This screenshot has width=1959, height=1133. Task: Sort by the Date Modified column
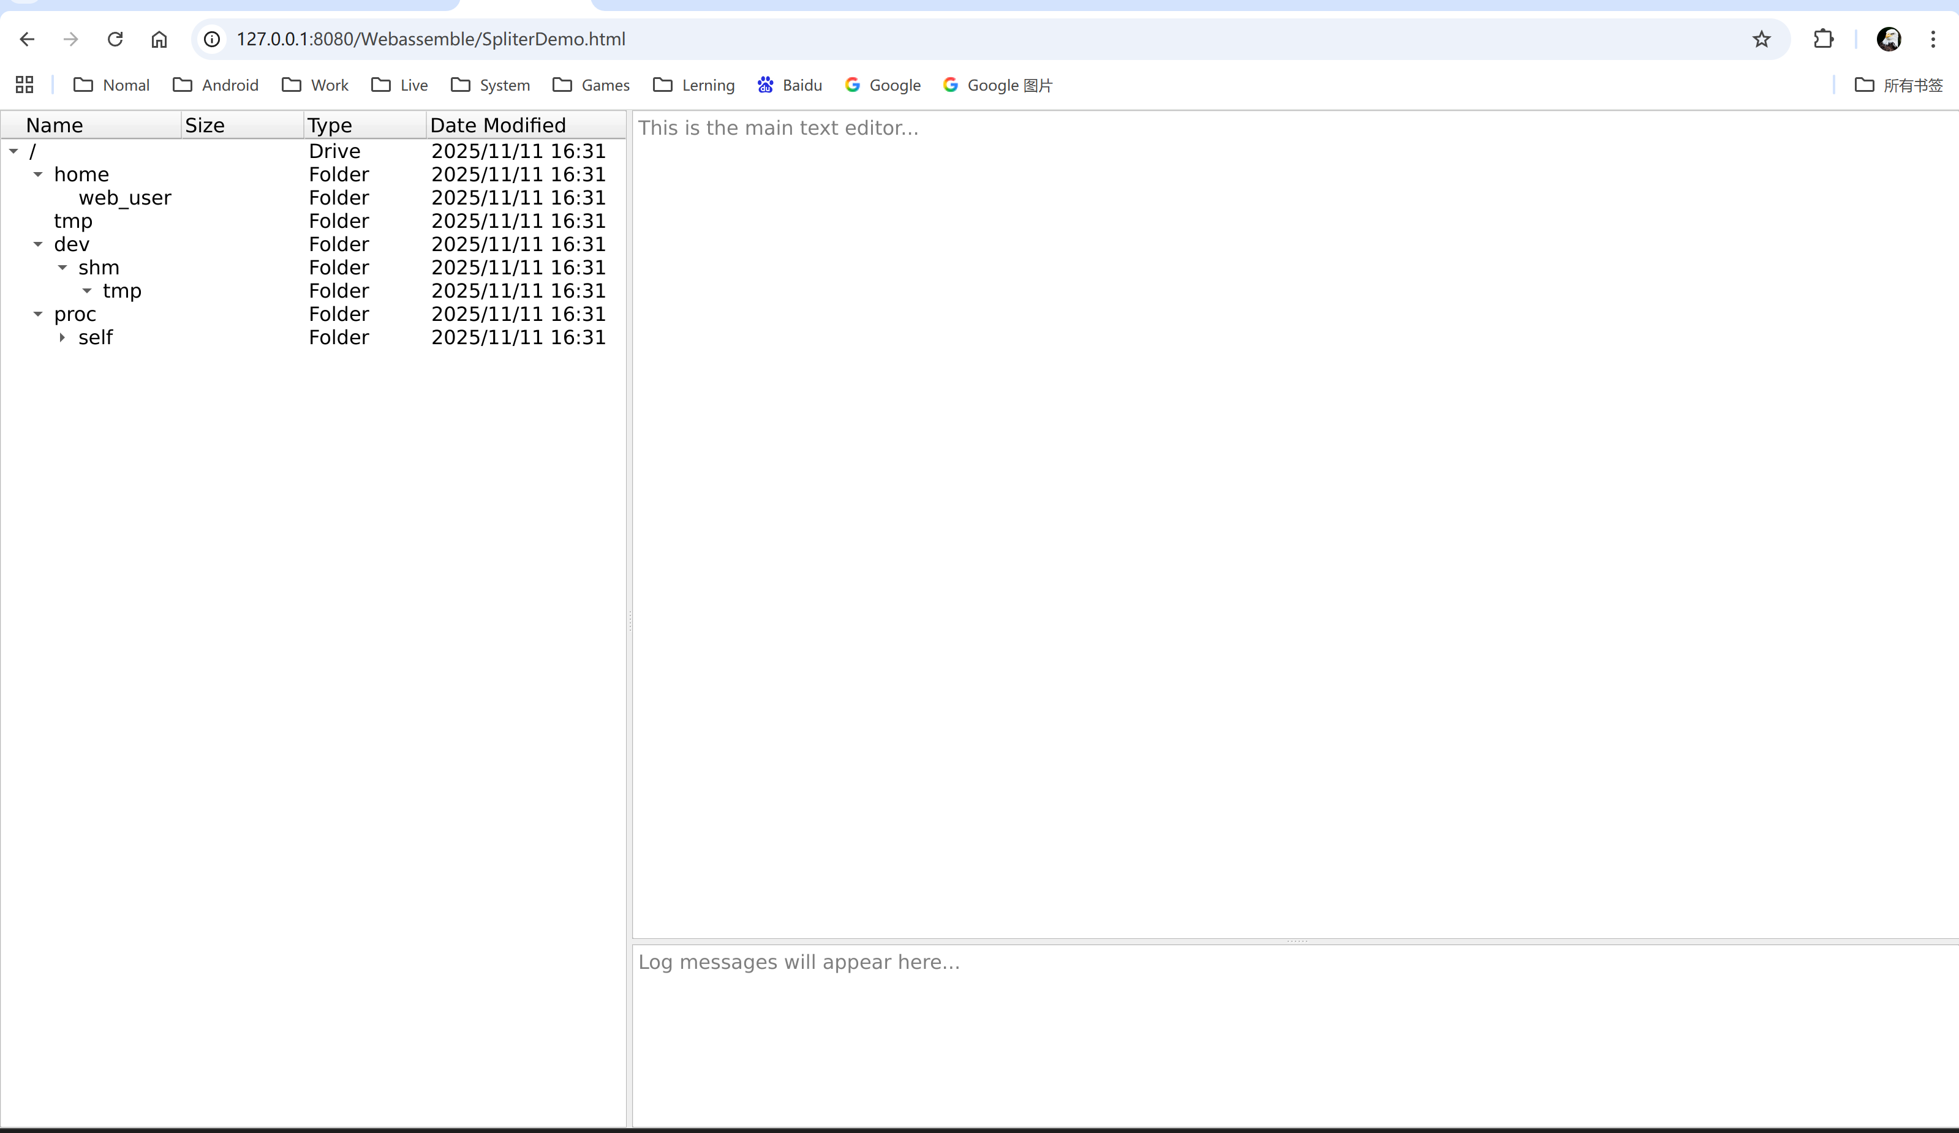pos(497,125)
